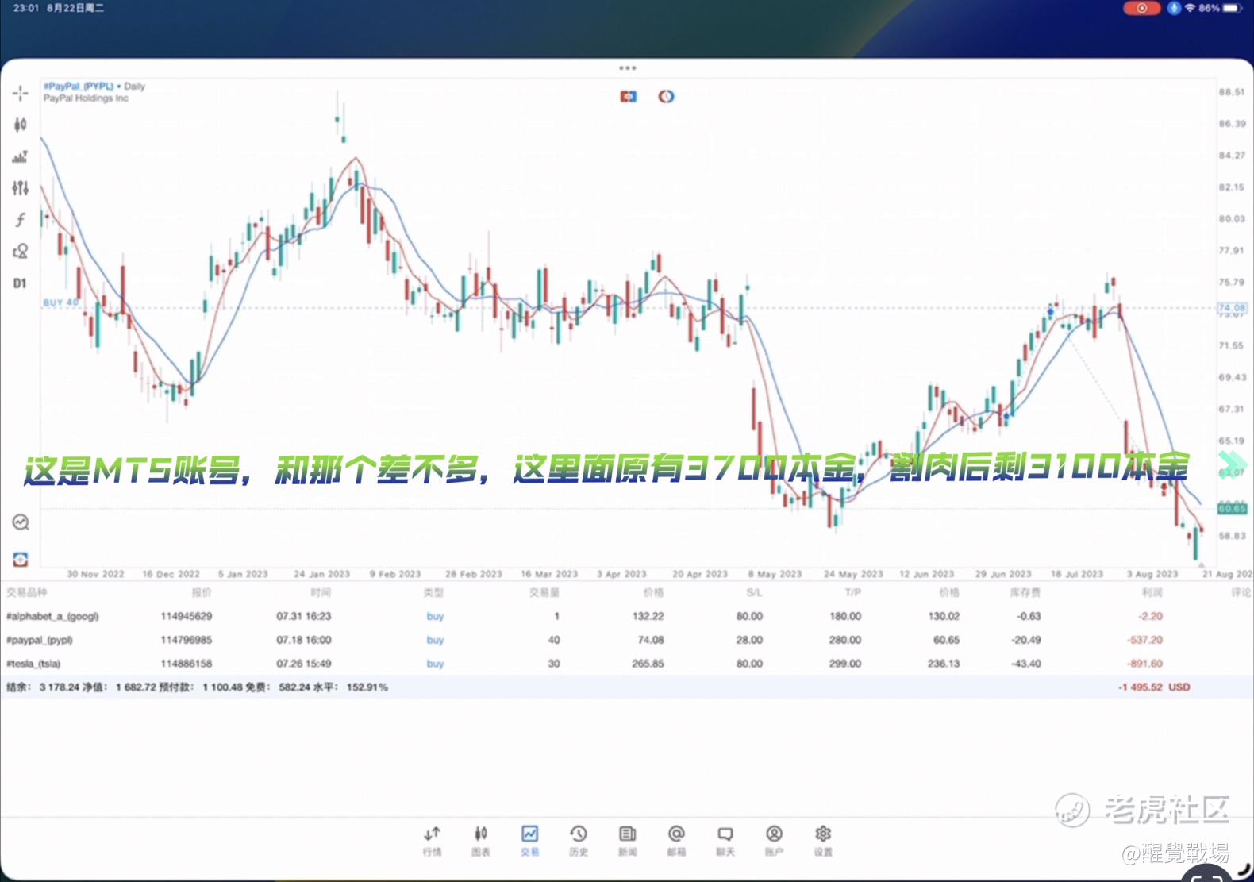Click the 74.08 entry price tag on axis
This screenshot has height=882, width=1254.
(x=1232, y=308)
